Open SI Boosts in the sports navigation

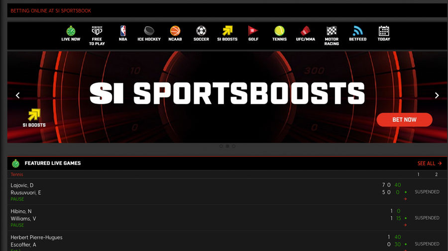[227, 33]
